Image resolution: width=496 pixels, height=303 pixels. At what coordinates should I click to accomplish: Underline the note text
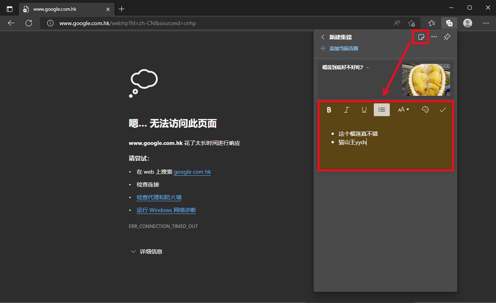364,110
